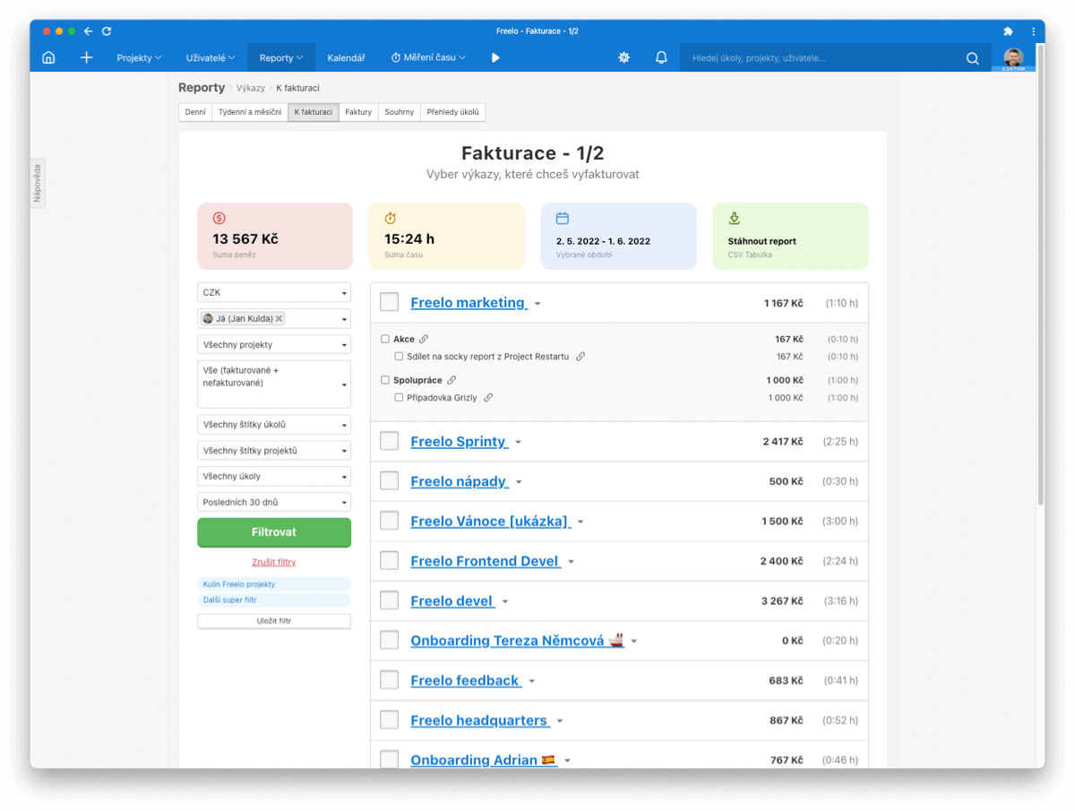Click the calendar icon for selected period

pyautogui.click(x=563, y=218)
